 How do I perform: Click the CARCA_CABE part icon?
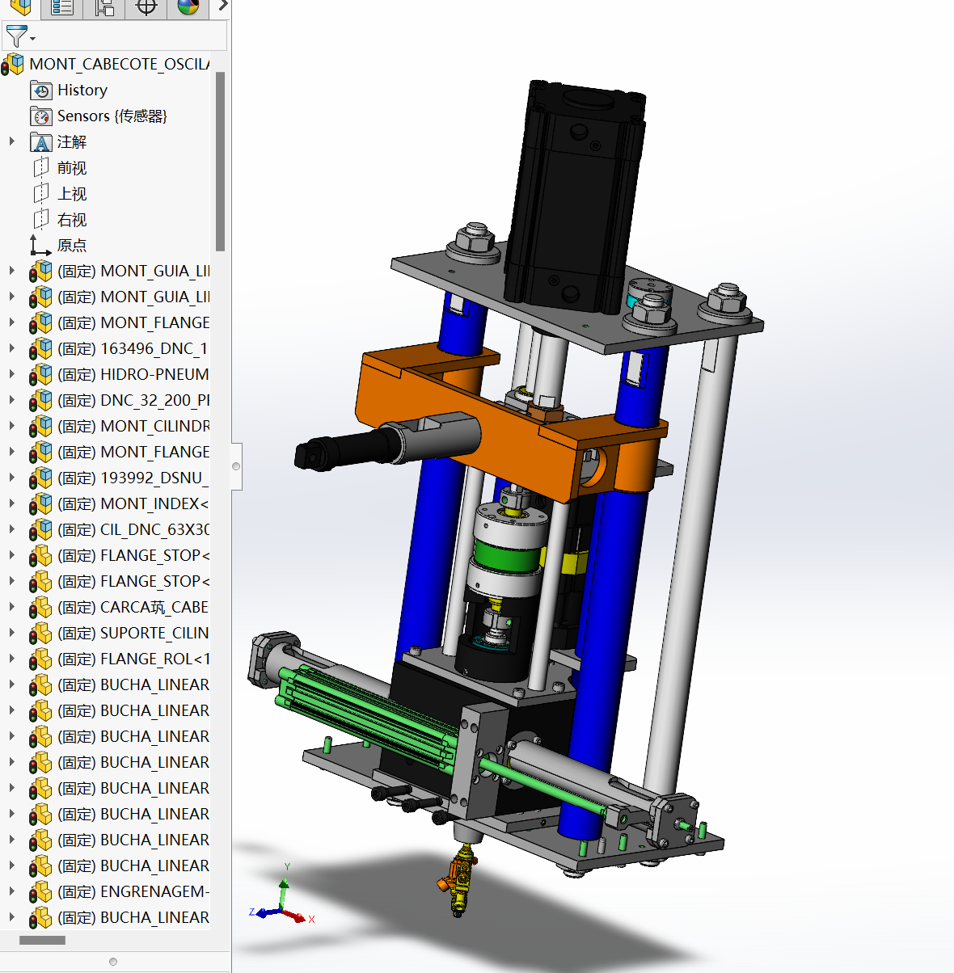tap(41, 607)
